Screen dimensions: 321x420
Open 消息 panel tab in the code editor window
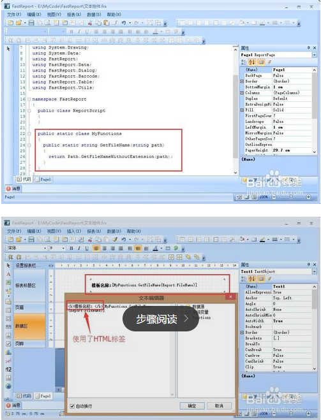coord(13,189)
